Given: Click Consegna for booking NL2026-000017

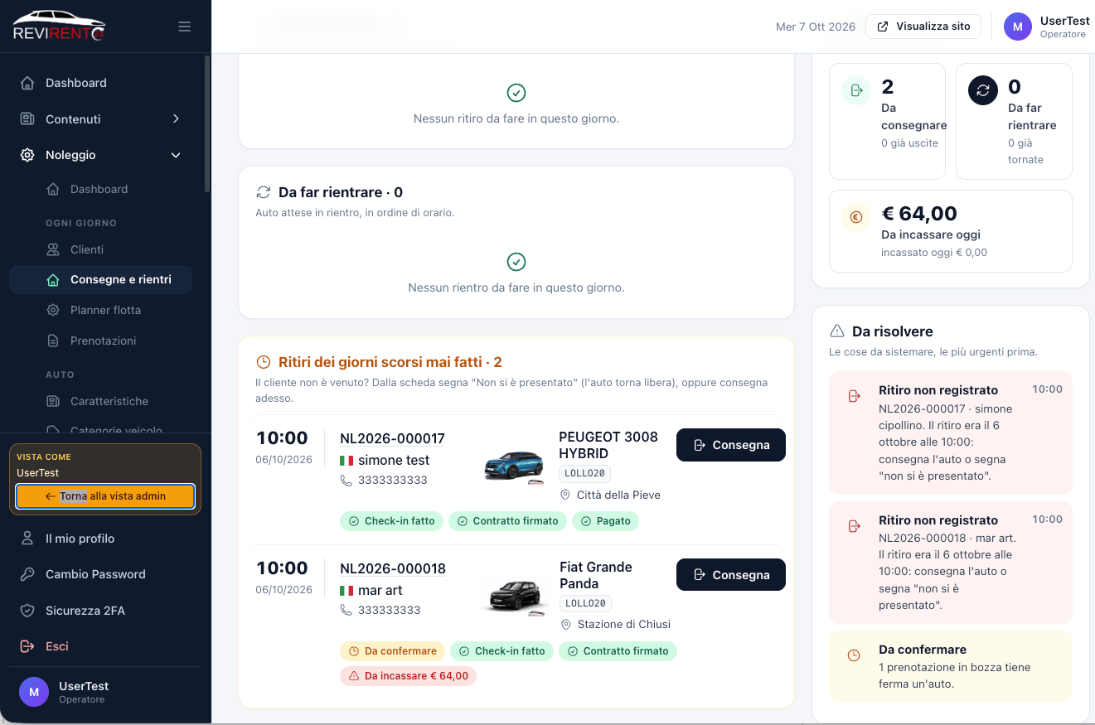Looking at the screenshot, I should click(730, 445).
